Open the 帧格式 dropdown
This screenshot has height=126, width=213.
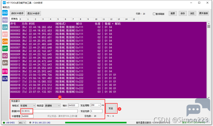pos(28,105)
